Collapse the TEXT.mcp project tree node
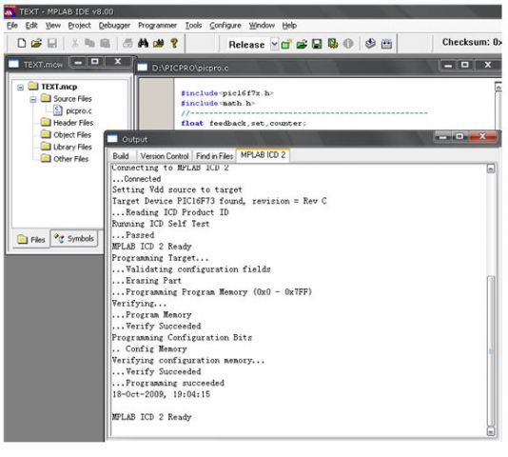 pyautogui.click(x=20, y=88)
